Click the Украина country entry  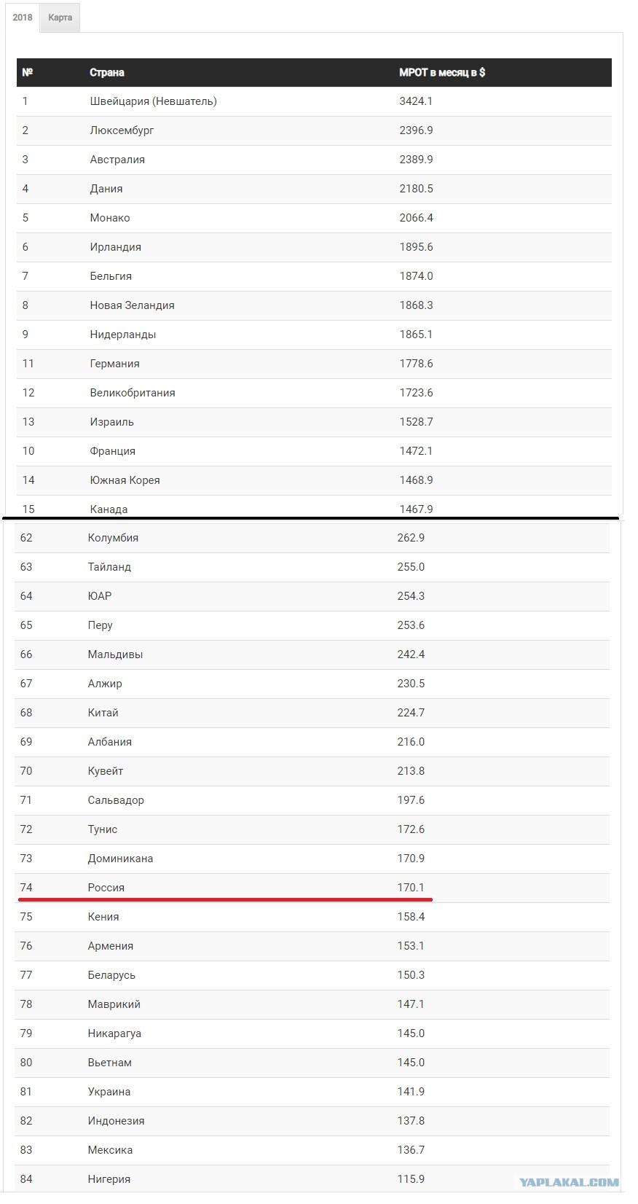pos(109,1092)
